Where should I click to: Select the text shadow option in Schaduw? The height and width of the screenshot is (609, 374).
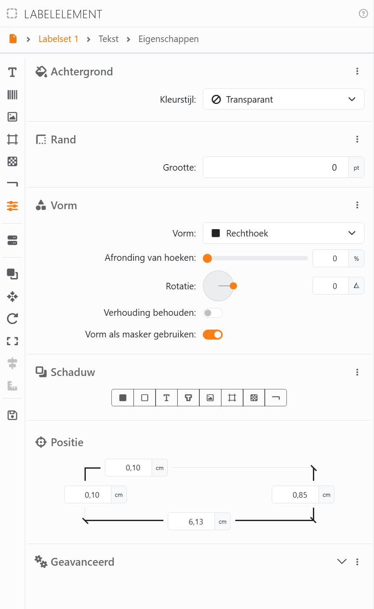tap(166, 398)
